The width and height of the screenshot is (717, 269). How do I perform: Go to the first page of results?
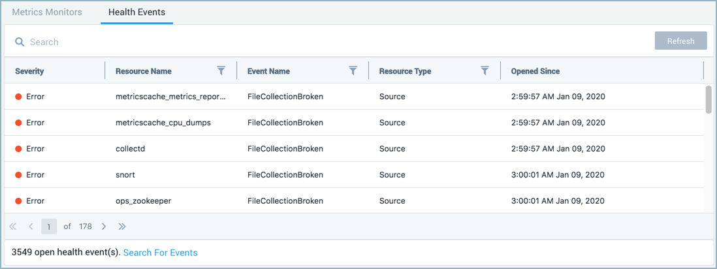(12, 227)
